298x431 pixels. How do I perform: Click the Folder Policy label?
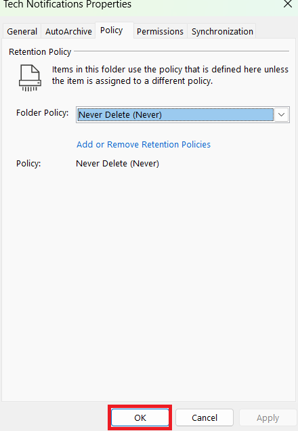click(43, 113)
